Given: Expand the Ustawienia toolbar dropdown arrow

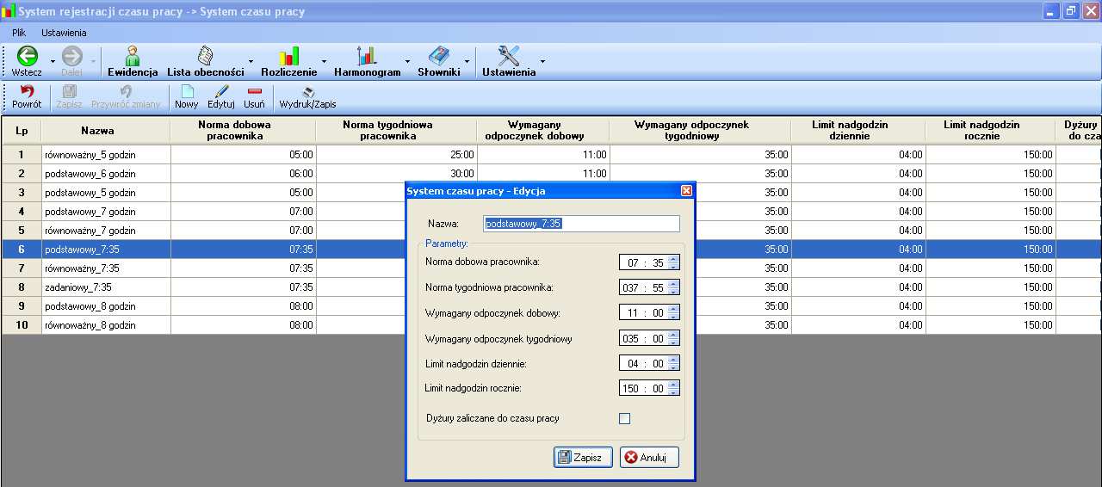Looking at the screenshot, I should tap(542, 62).
